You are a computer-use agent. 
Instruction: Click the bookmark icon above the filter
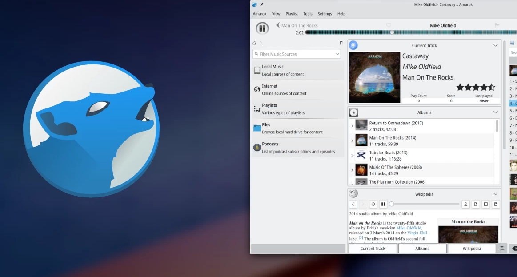(341, 43)
